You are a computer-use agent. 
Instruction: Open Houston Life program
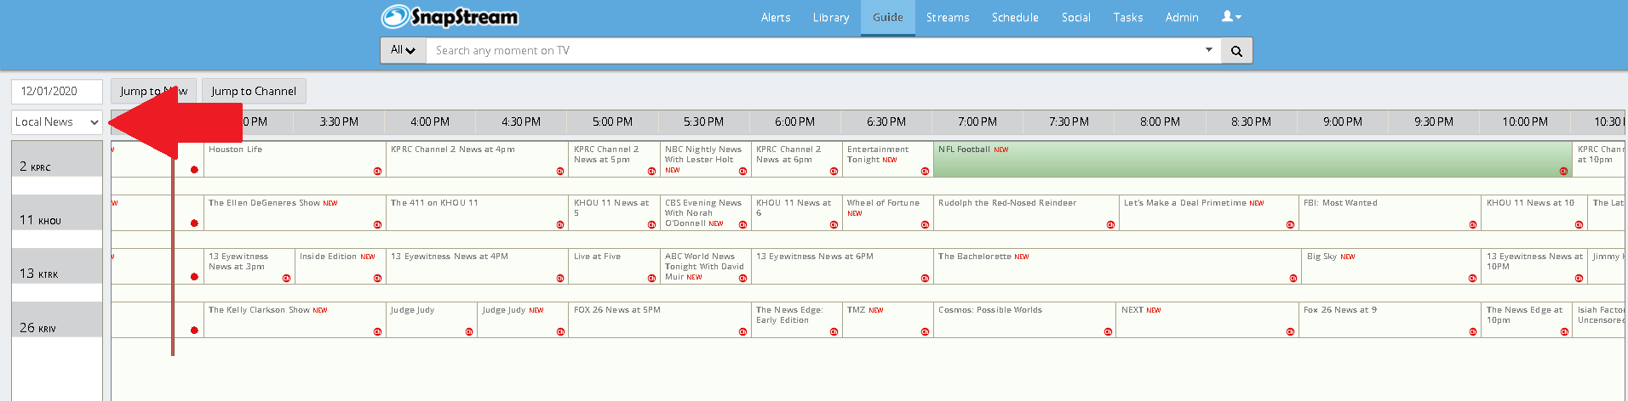(x=295, y=159)
